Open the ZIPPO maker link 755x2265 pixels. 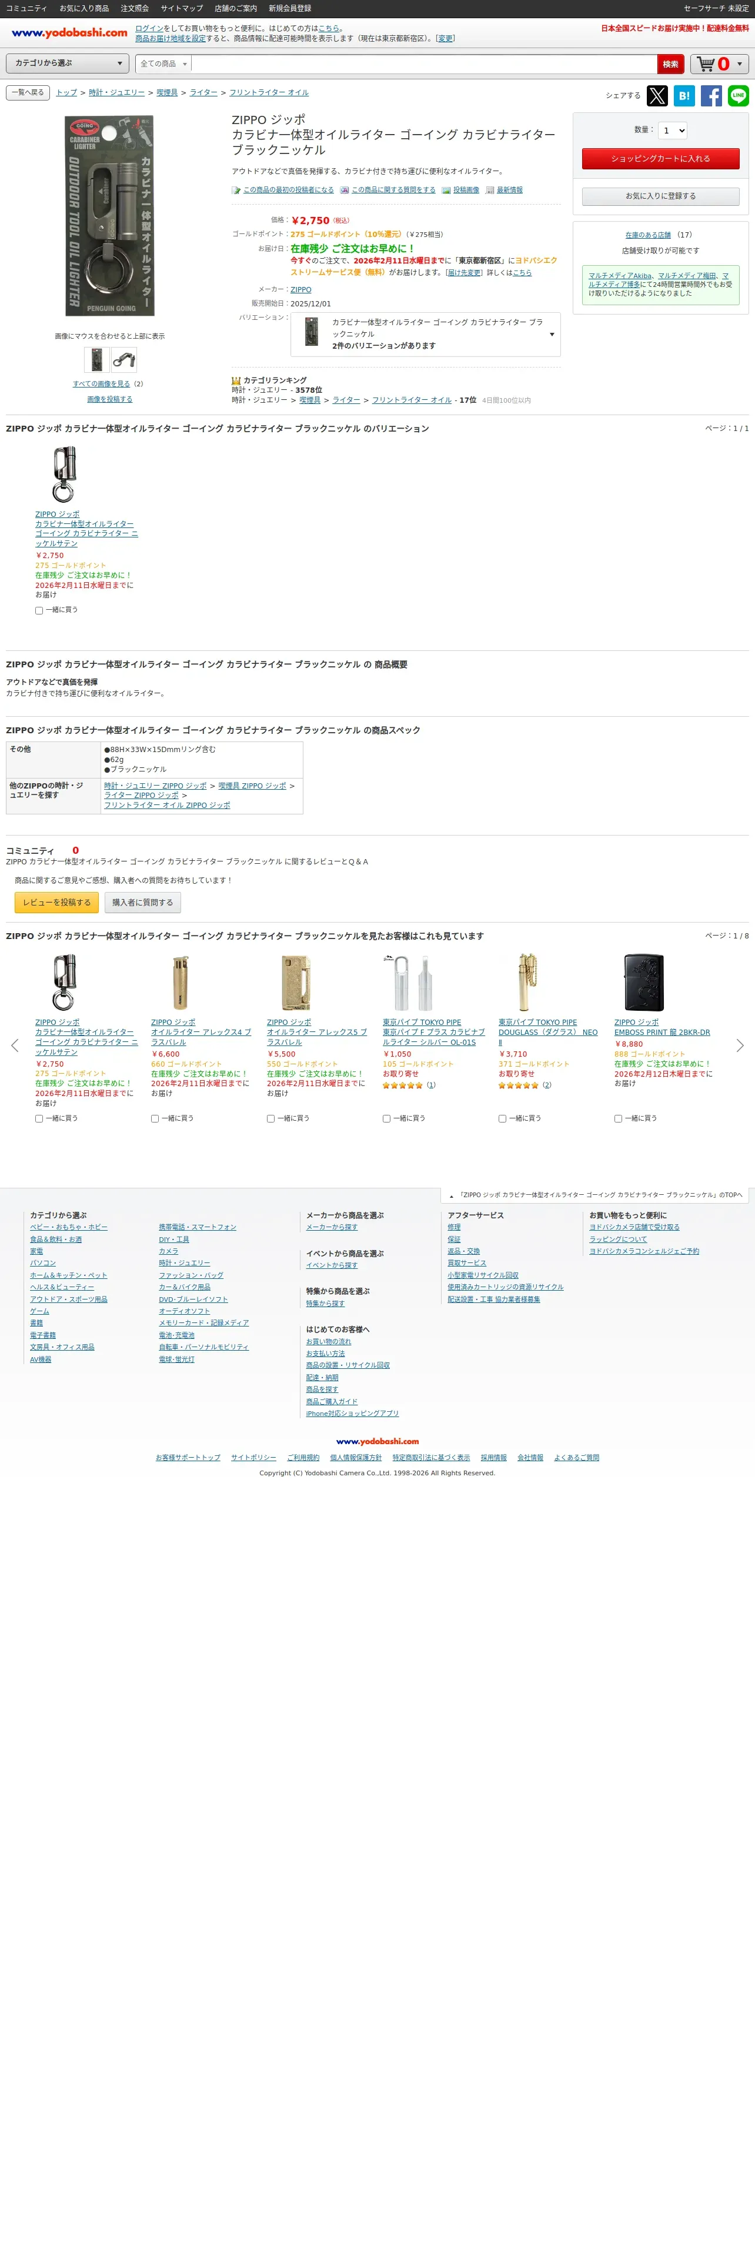(x=300, y=289)
